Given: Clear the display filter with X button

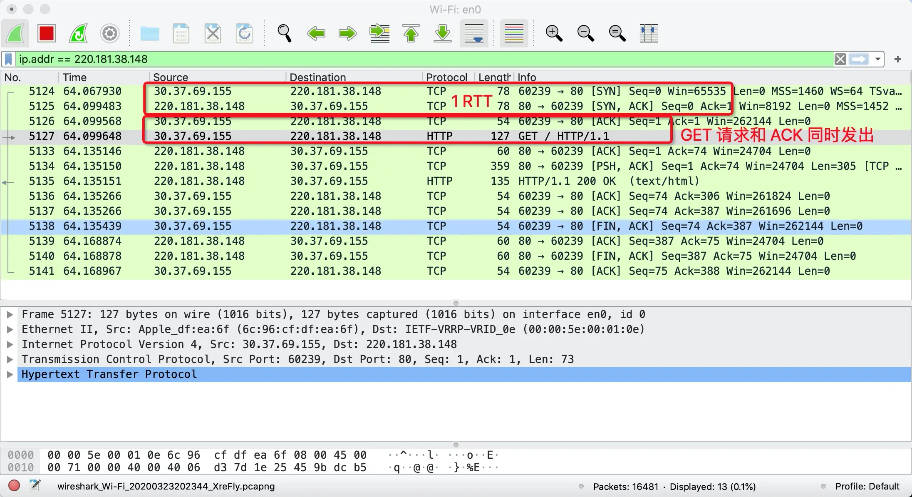Looking at the screenshot, I should (840, 59).
